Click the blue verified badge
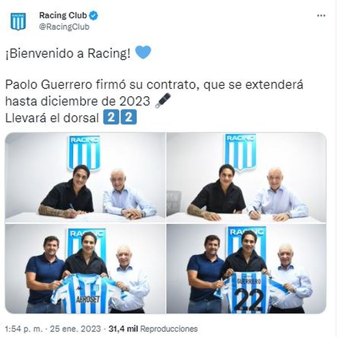This screenshot has height=337, width=341. tap(93, 15)
